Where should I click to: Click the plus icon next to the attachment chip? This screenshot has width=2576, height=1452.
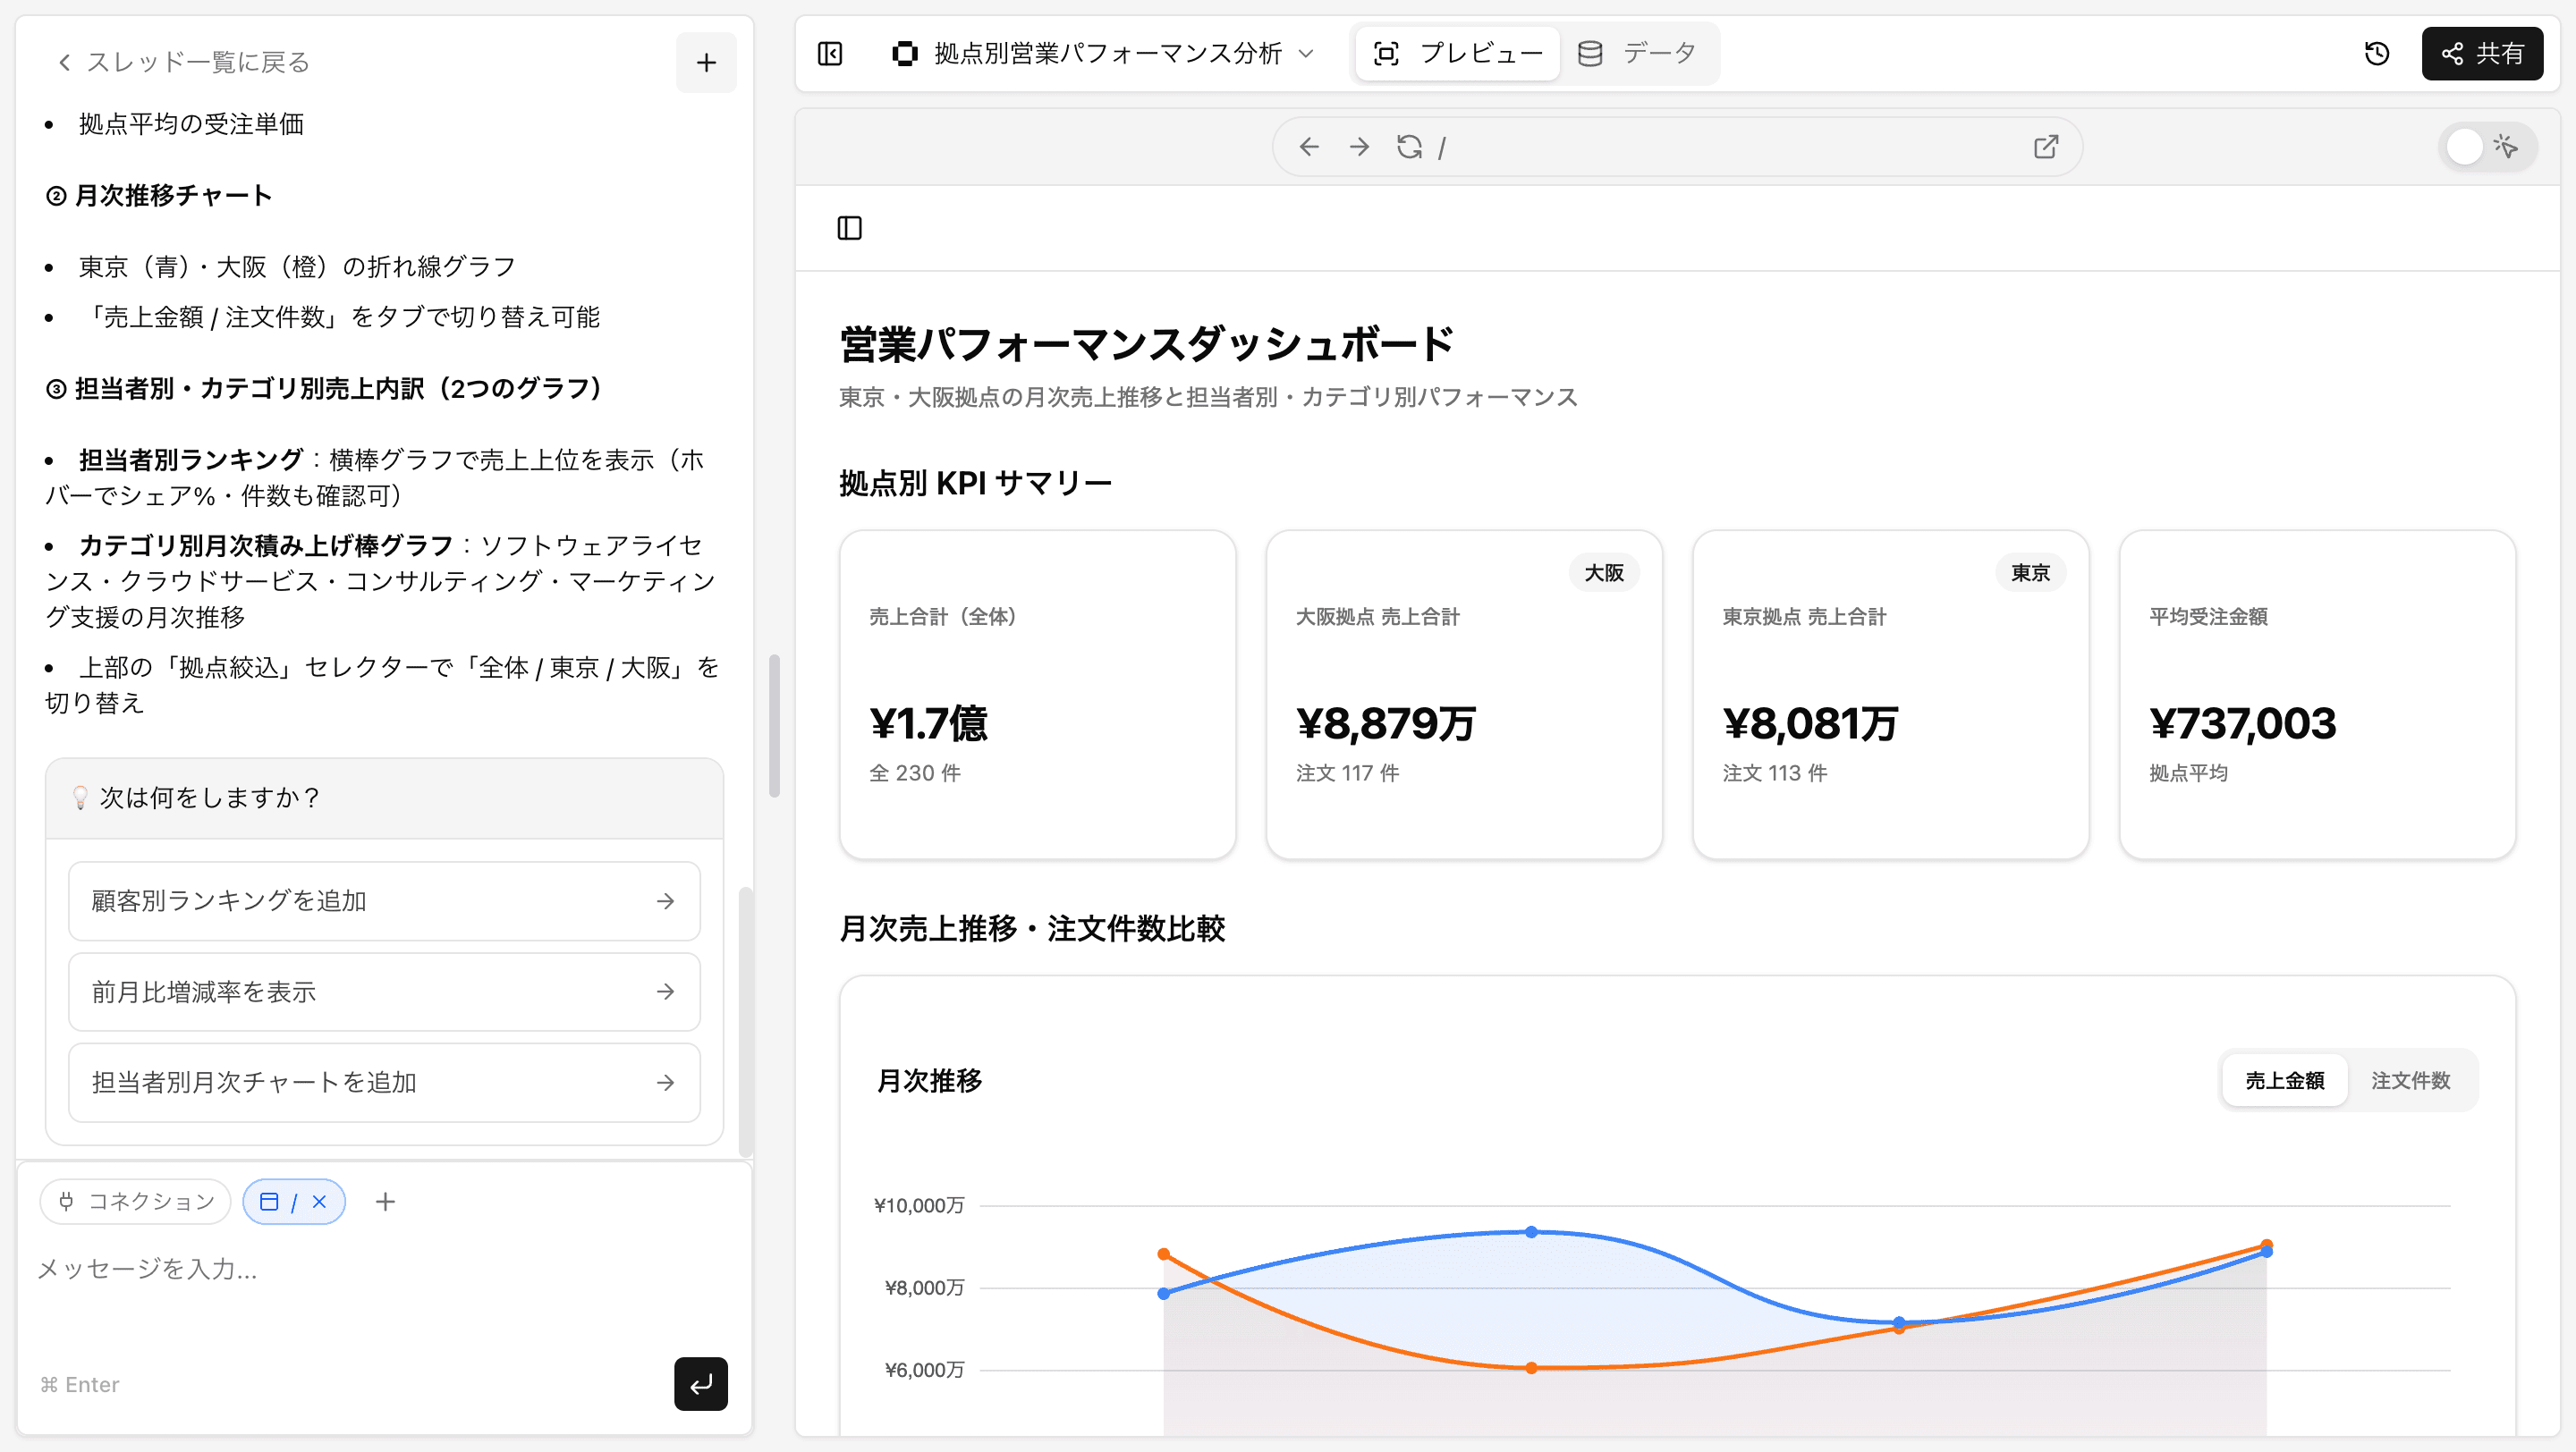pyautogui.click(x=385, y=1201)
